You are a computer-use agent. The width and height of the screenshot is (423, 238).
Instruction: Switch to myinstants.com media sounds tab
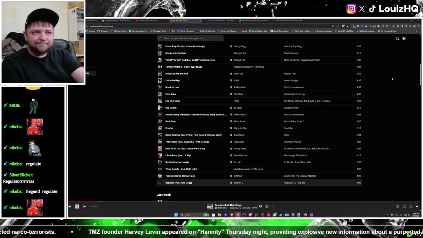[x=254, y=20]
